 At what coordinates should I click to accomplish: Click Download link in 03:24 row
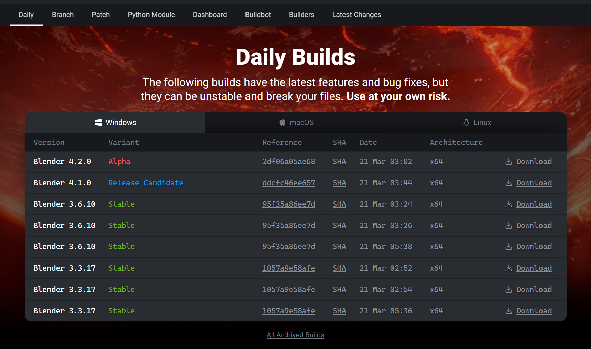coord(534,204)
